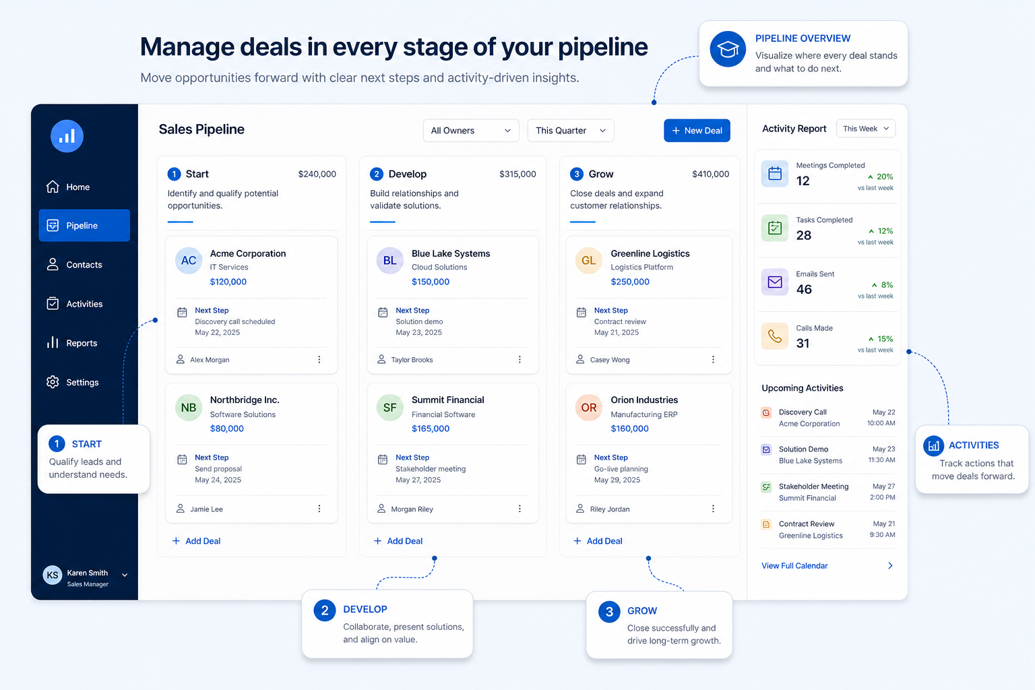Open Orion Industries card's three-dot menu
Screen dimensions: 1035x690
coord(713,509)
